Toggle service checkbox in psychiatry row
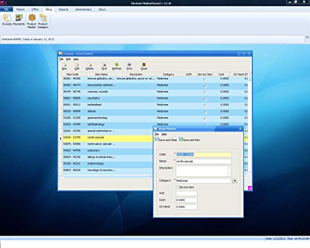Viewport: 310px width, 248px height. [205, 99]
